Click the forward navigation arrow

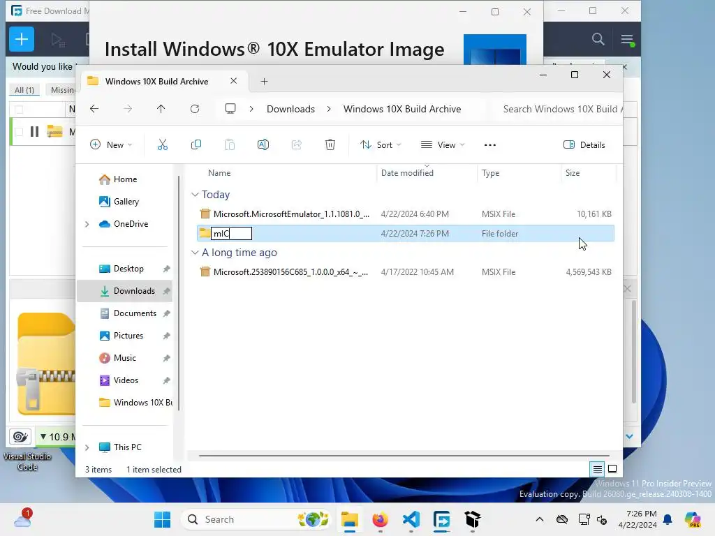[128, 109]
